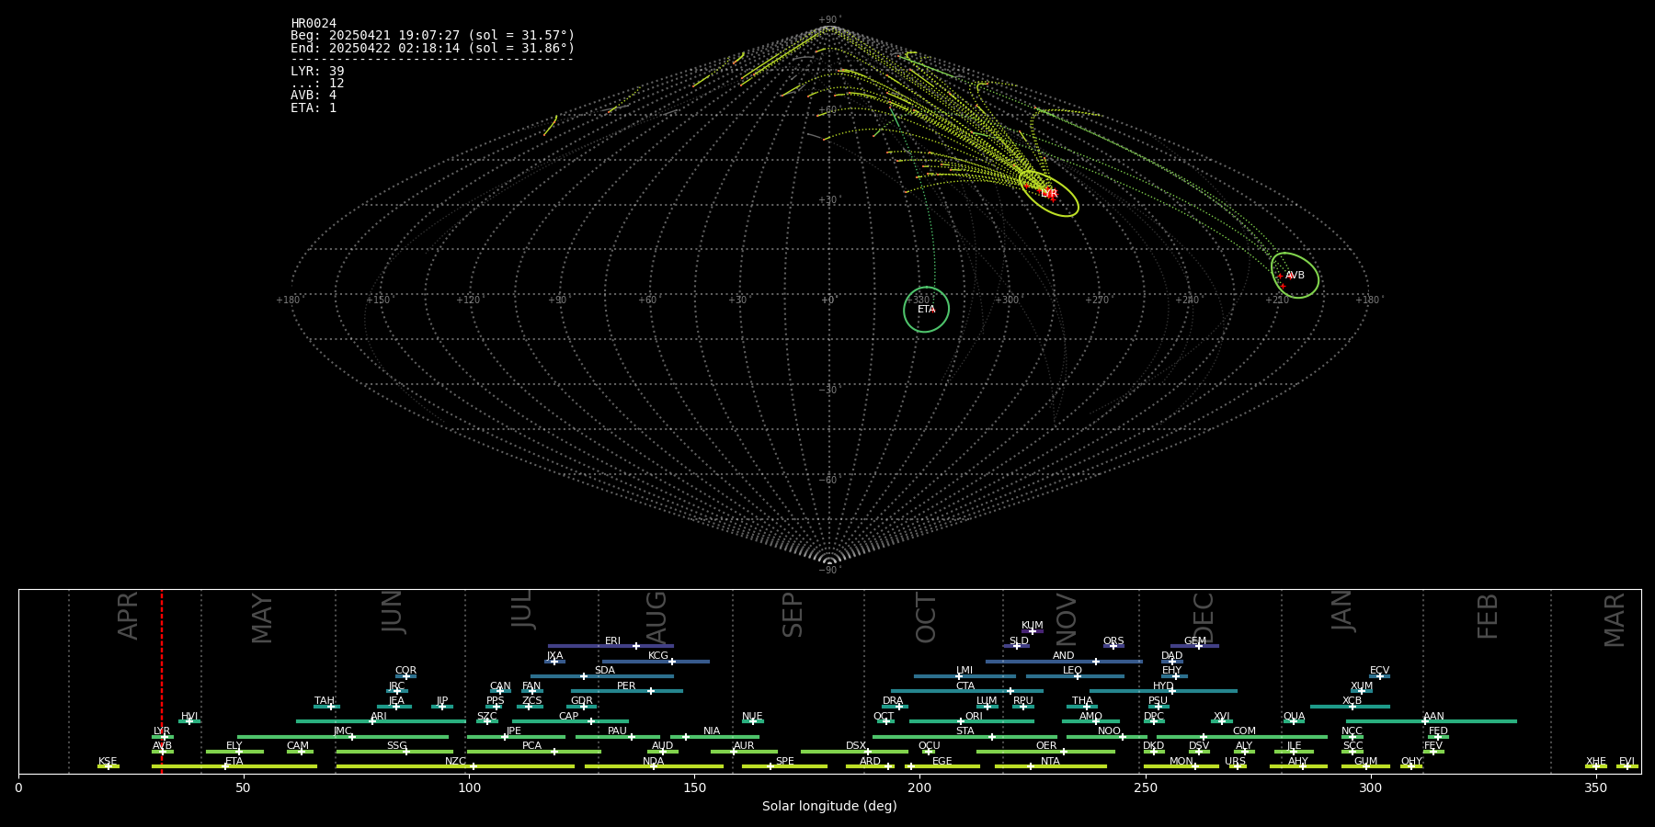Click the 'Beg: 20250421 19:07:27' line
The width and height of the screenshot is (1655, 827).
[x=432, y=36]
